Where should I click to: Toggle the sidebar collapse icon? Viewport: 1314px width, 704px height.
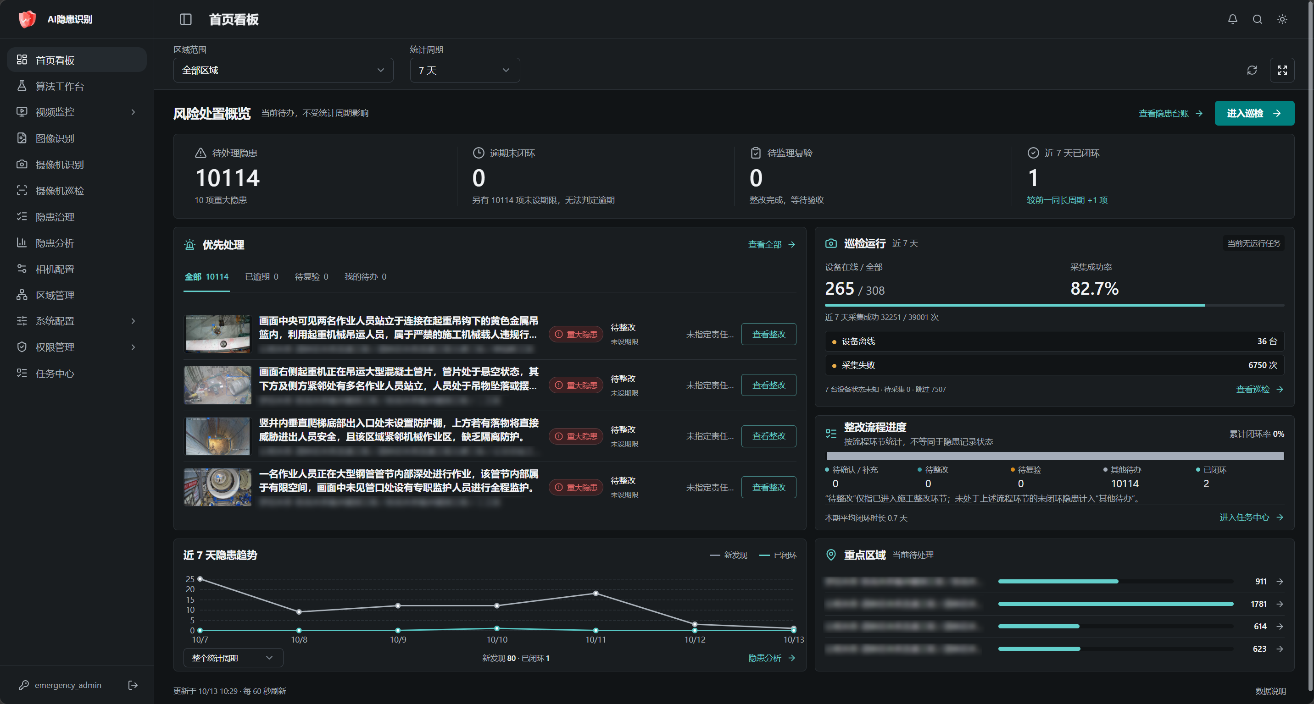coord(186,19)
